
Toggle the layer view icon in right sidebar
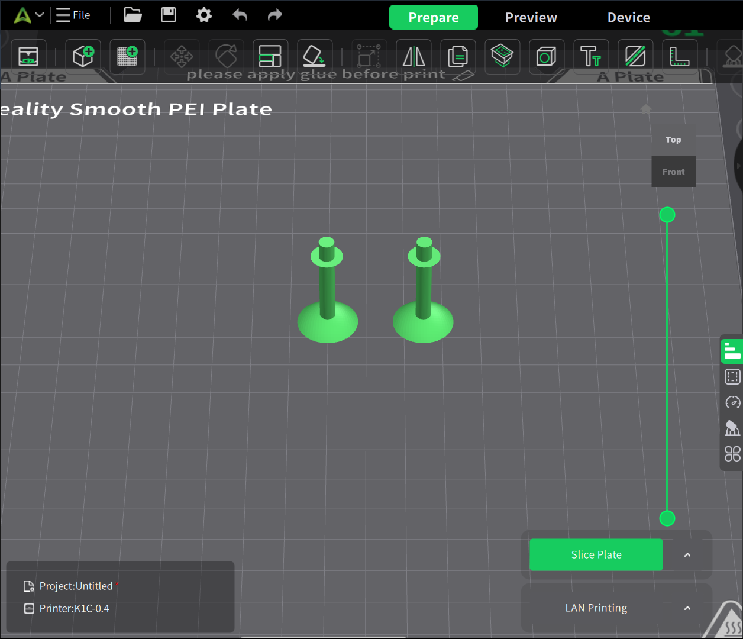(732, 351)
